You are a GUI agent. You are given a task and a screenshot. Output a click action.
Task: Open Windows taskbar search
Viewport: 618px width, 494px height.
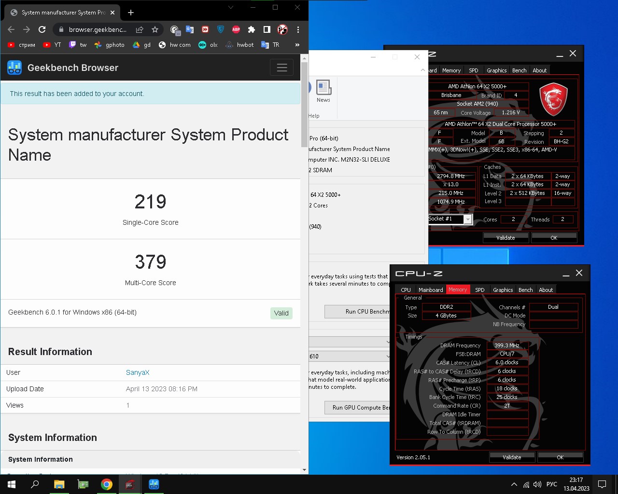click(35, 484)
